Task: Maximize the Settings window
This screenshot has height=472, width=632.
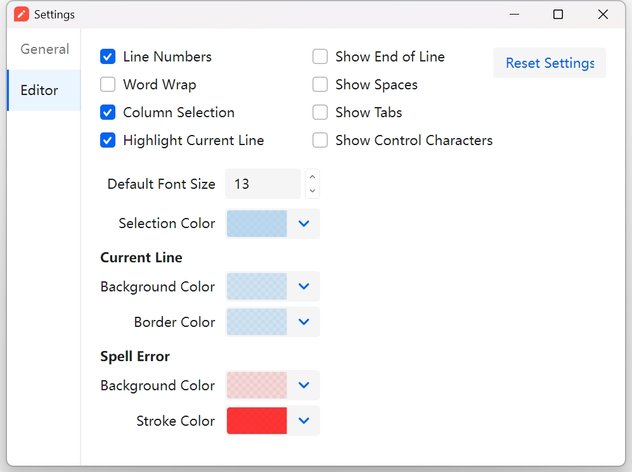Action: click(x=558, y=15)
